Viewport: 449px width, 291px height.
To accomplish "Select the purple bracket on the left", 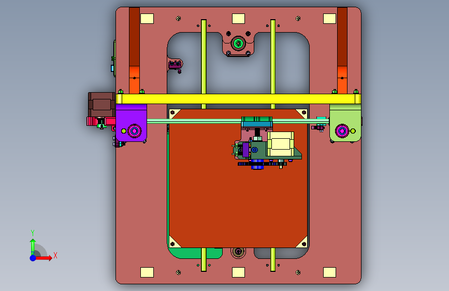I will [131, 123].
